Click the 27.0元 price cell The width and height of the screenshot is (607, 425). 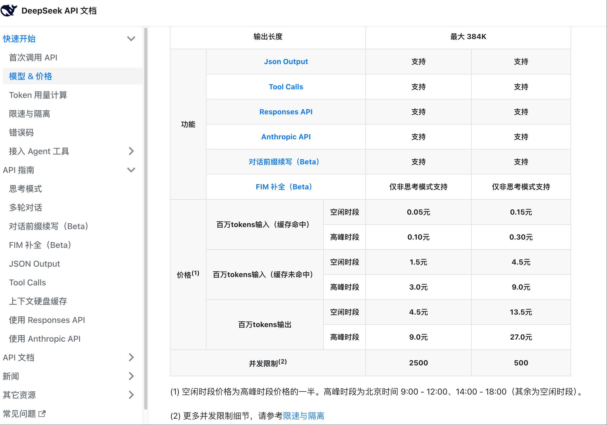coord(521,337)
